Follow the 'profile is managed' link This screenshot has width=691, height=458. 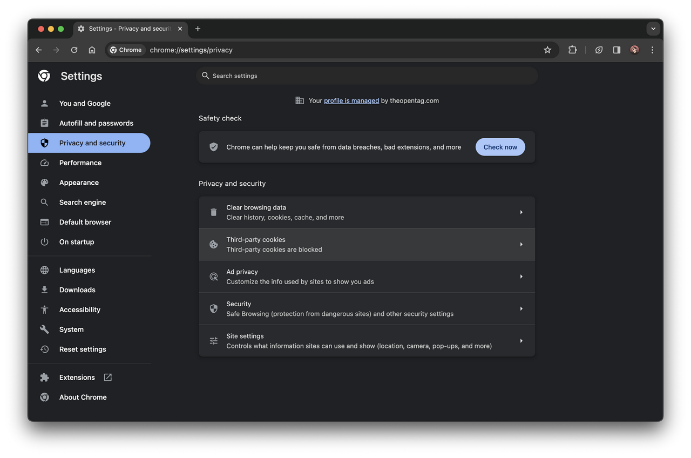pos(351,100)
